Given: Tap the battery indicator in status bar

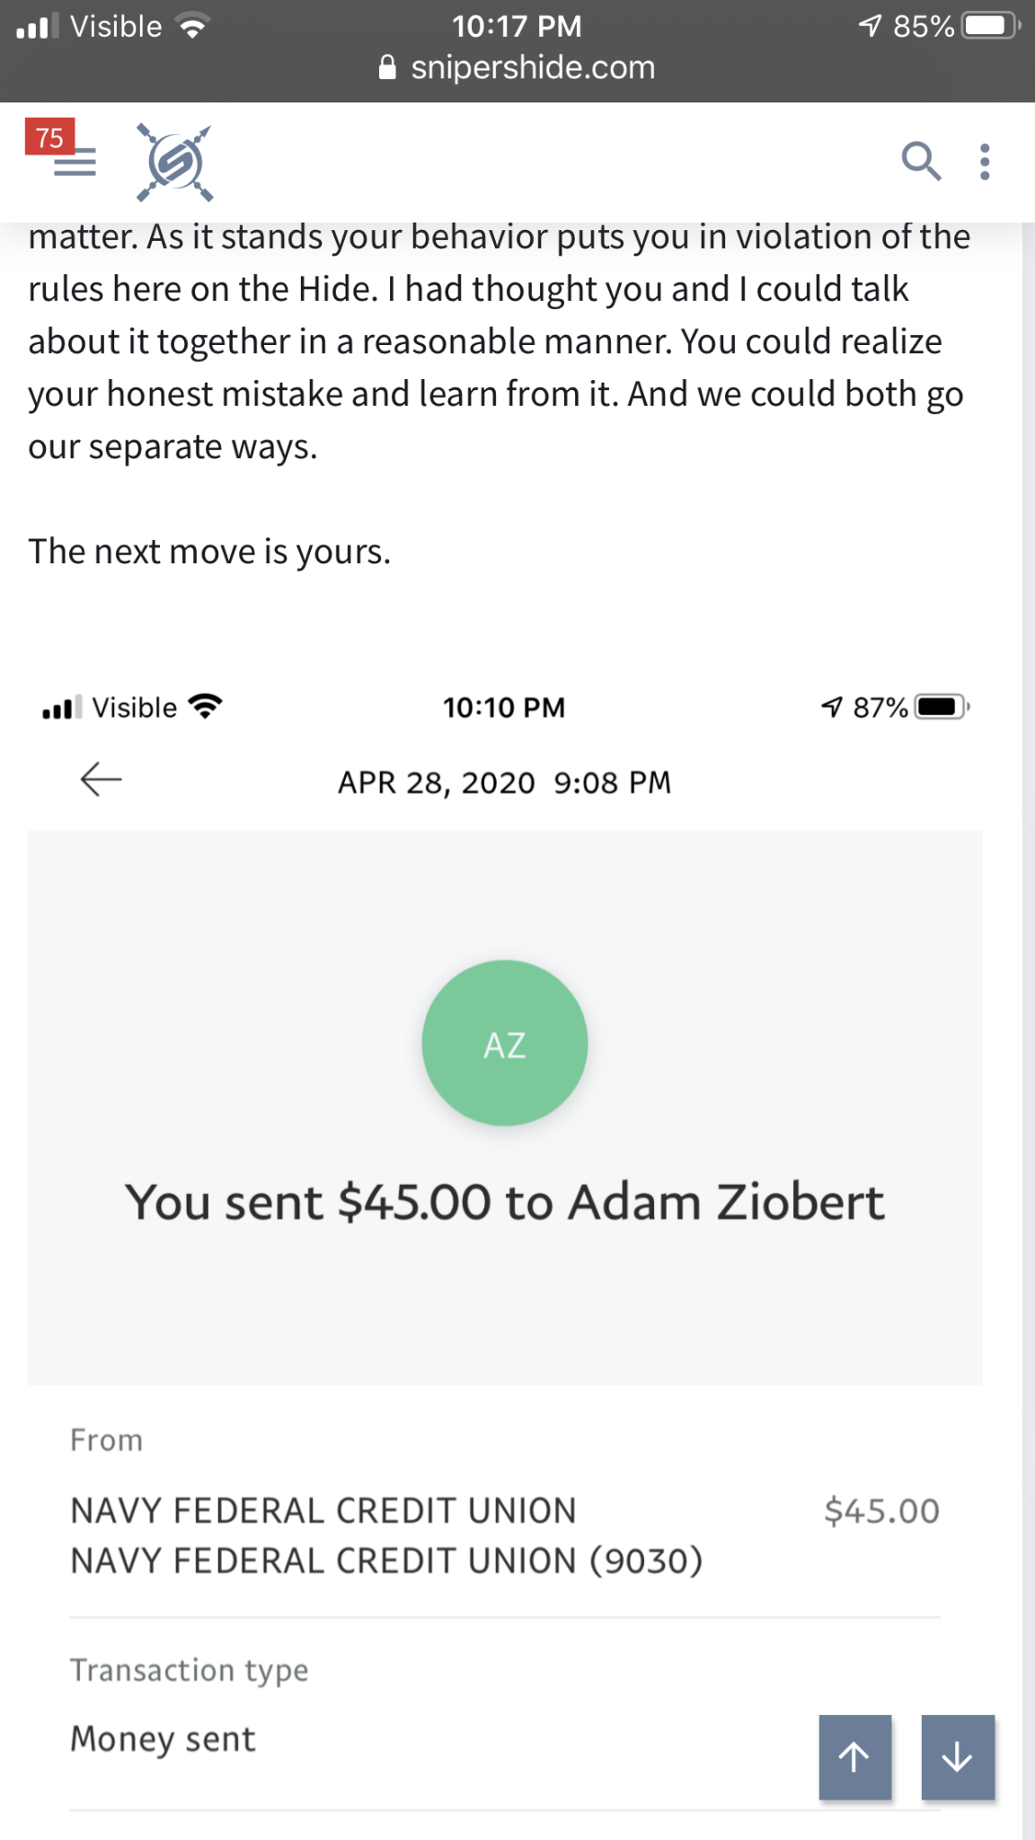Looking at the screenshot, I should (x=991, y=25).
